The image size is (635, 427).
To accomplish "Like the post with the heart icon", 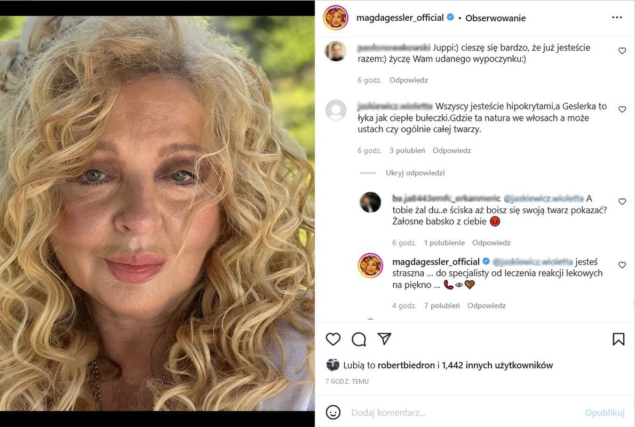I will coord(333,339).
